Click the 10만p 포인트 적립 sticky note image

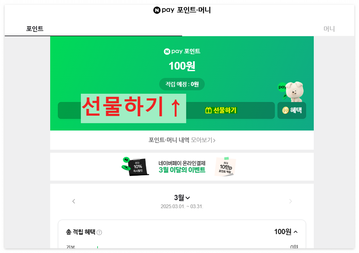pos(225,167)
